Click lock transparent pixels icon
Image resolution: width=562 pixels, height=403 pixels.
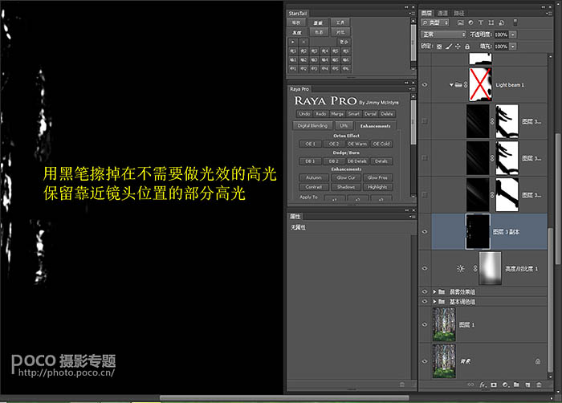pyautogui.click(x=439, y=47)
